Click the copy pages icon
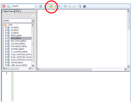 8,6
